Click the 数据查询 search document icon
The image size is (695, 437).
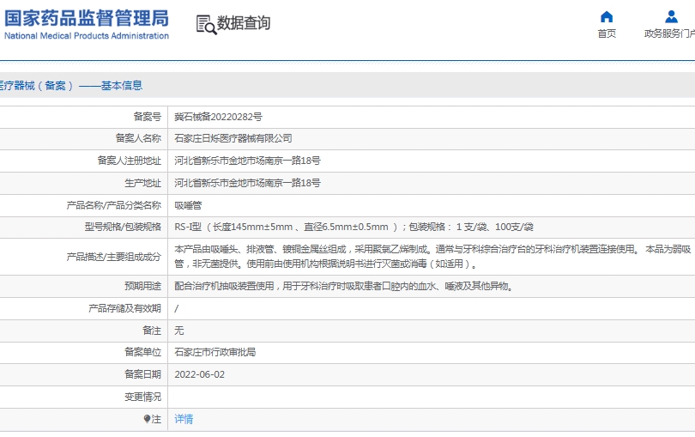click(x=206, y=24)
